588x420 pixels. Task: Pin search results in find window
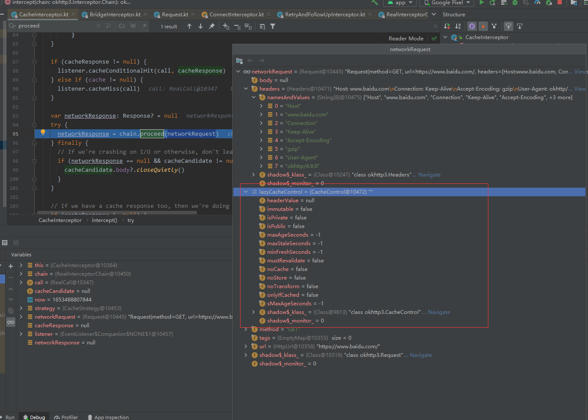click(x=212, y=26)
